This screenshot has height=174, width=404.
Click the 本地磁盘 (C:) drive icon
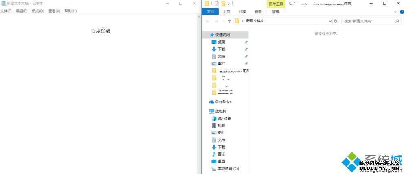tap(213, 169)
